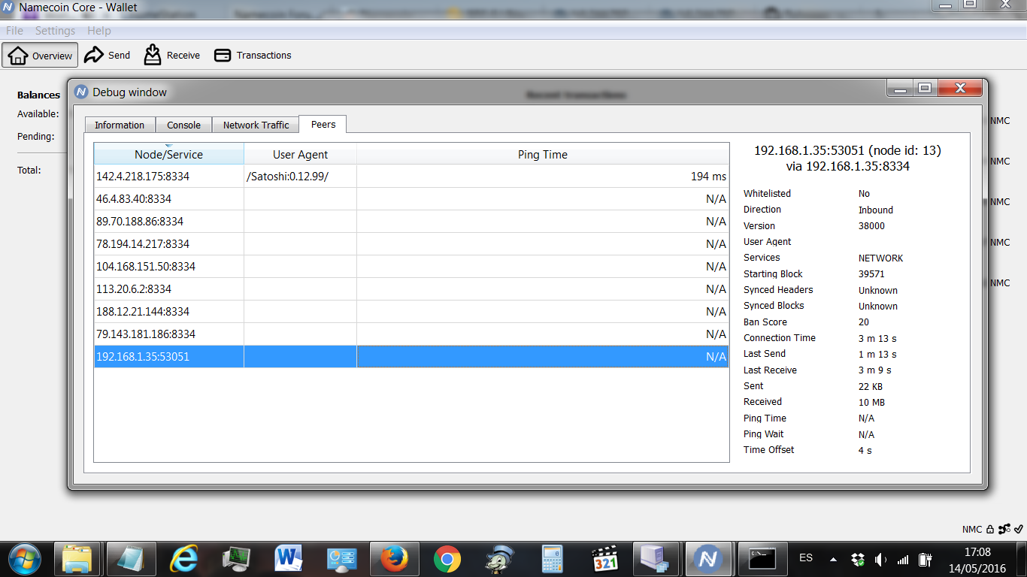Open the Calculator taskbar icon
This screenshot has height=577, width=1027.
pos(552,559)
